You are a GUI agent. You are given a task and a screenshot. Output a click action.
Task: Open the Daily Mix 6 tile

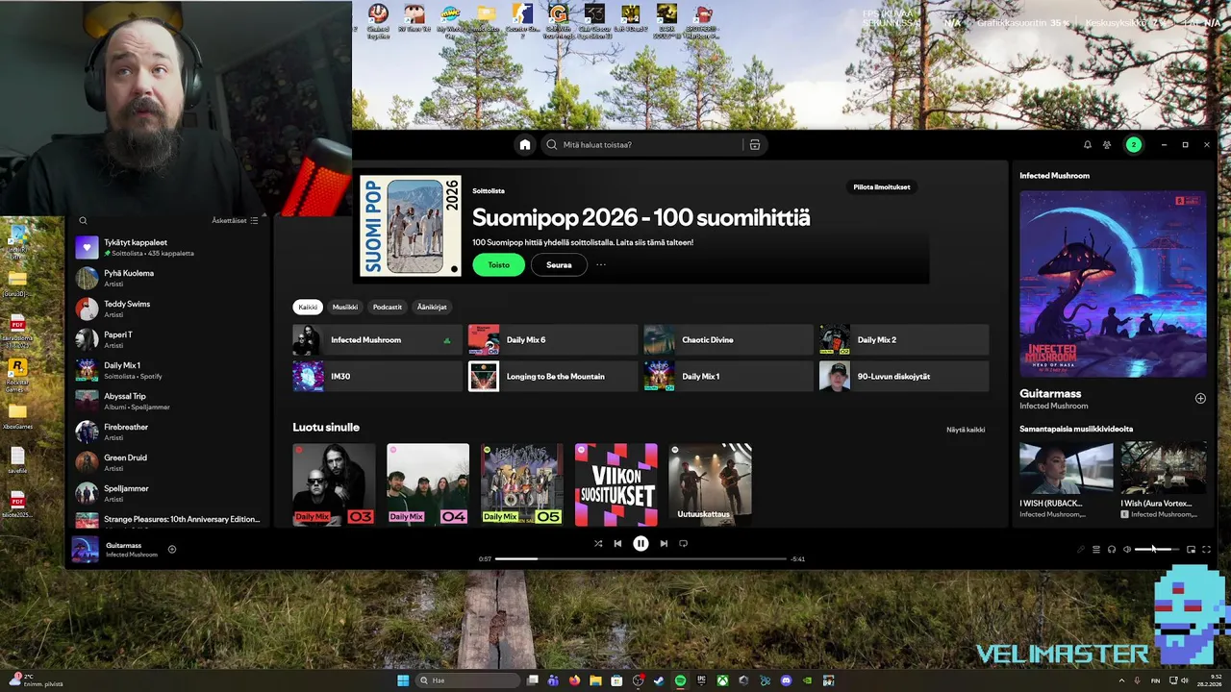[x=553, y=340]
